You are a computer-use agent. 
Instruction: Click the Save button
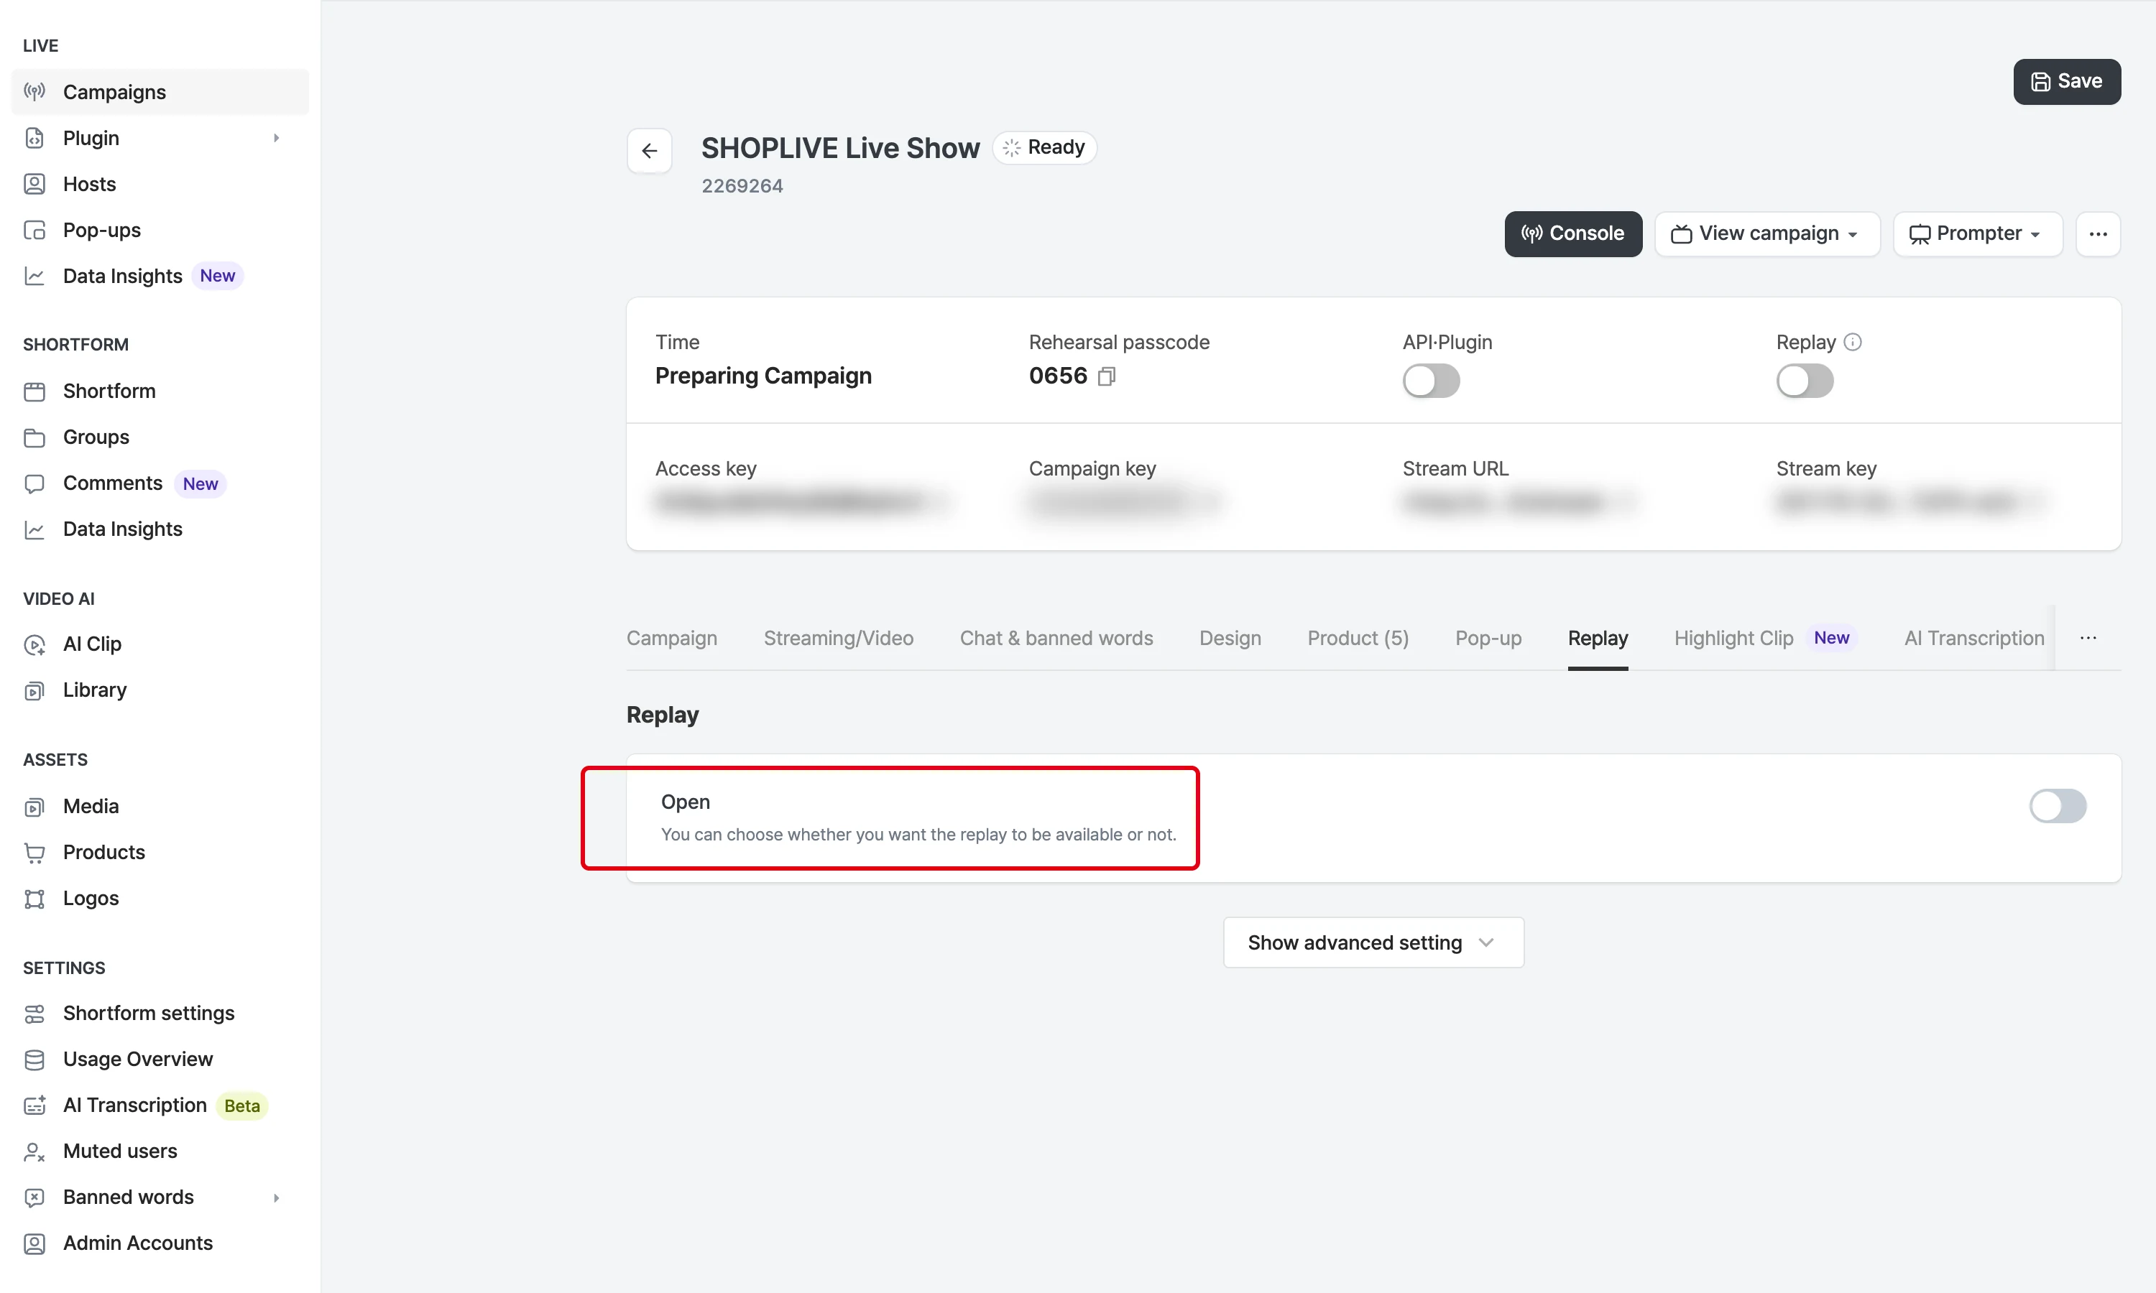[2067, 81]
